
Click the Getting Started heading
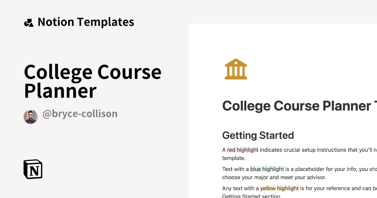click(x=258, y=135)
